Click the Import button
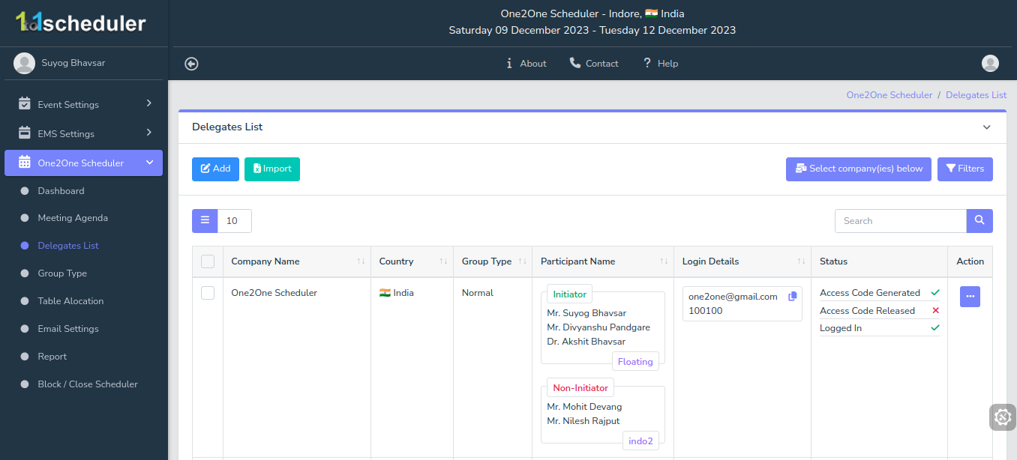1017x460 pixels. tap(271, 169)
